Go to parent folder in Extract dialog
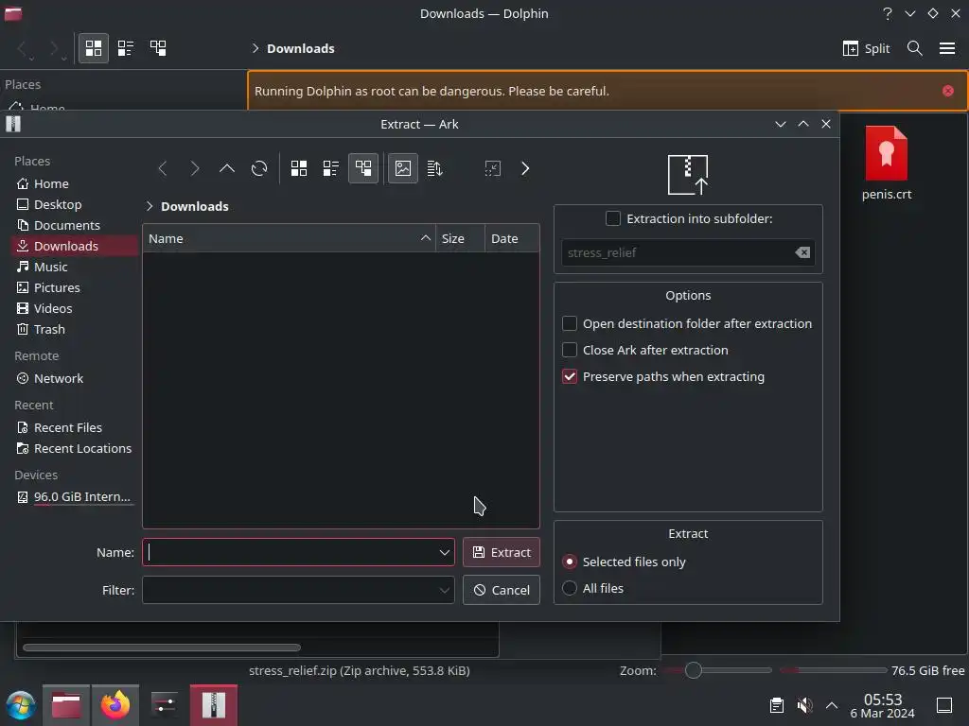Viewport: 969px width, 726px height. coord(227,168)
